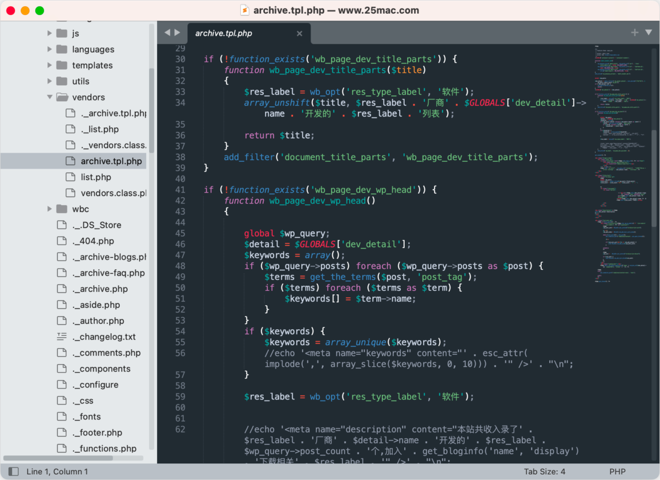
Task: Click Line 1, Column 1 status text
Action: [x=57, y=471]
